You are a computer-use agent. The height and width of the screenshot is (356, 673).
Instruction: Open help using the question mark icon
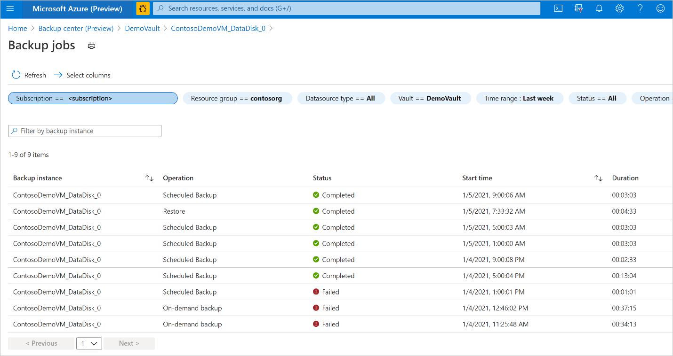640,8
